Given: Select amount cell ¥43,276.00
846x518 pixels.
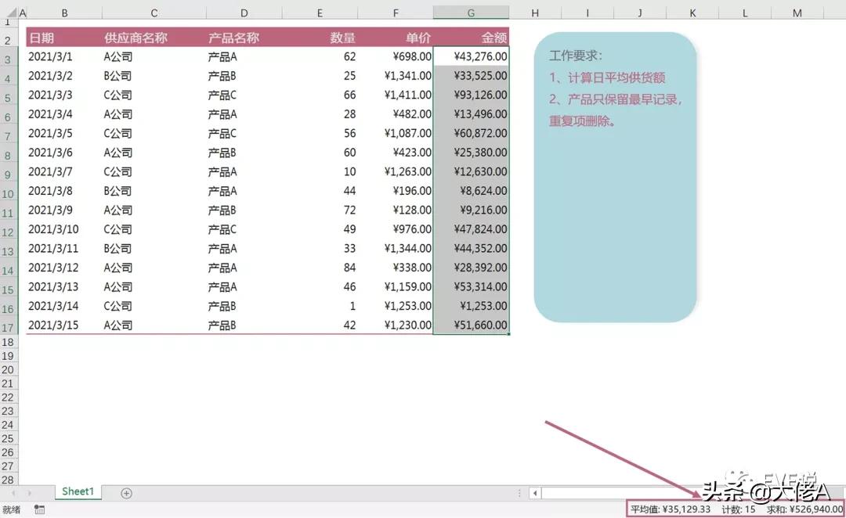Looking at the screenshot, I should 471,56.
